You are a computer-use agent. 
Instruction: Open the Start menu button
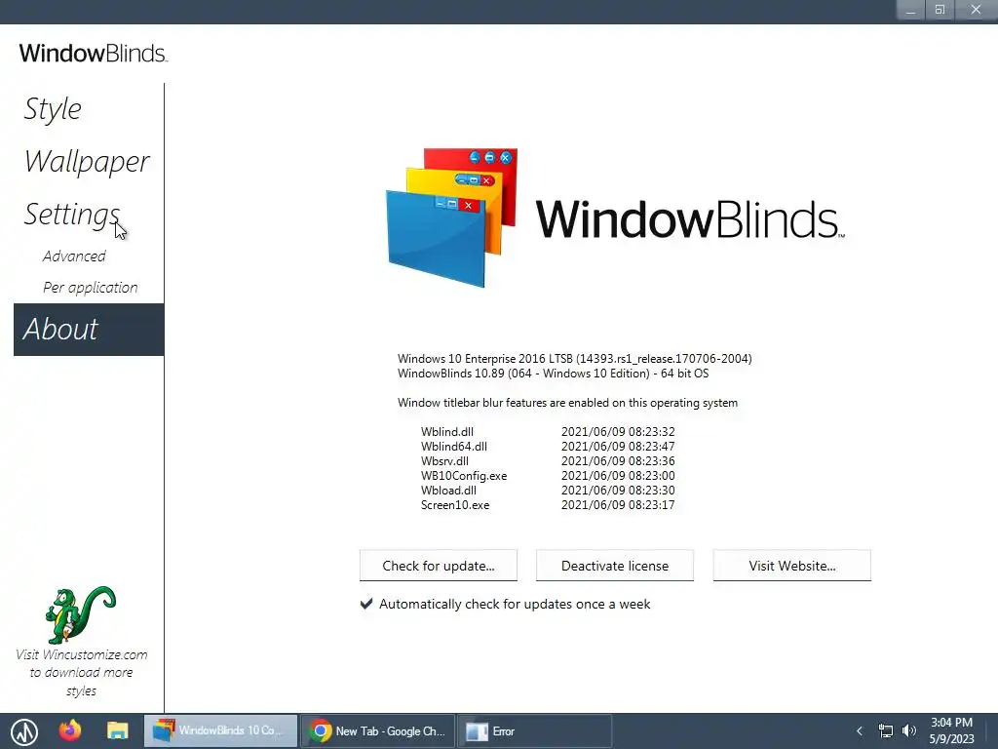coord(24,731)
